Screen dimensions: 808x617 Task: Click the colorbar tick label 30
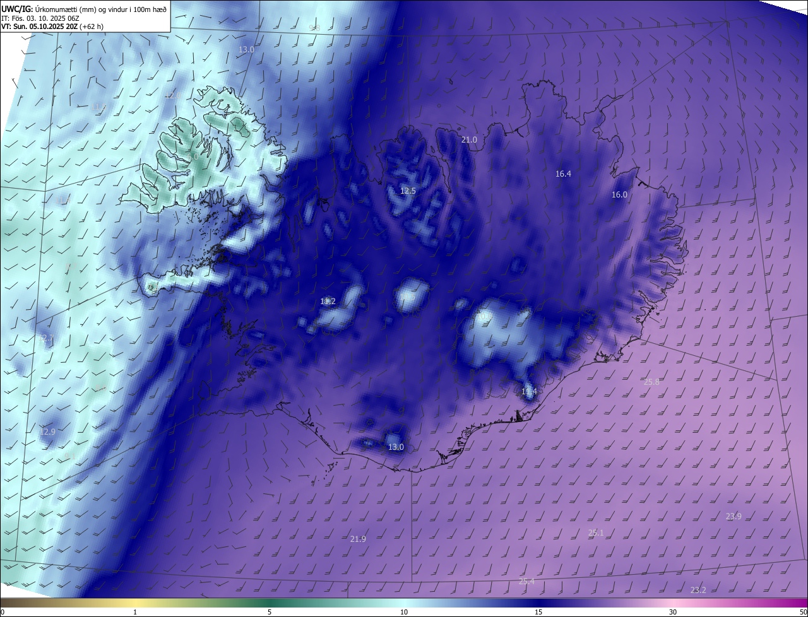click(x=673, y=612)
